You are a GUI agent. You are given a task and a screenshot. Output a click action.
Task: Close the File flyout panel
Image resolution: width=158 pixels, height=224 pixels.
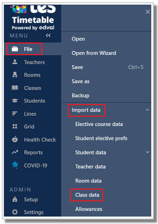pyautogui.click(x=148, y=12)
